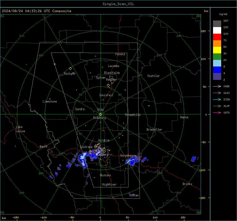Click the Lacombe label on map

point(113,66)
